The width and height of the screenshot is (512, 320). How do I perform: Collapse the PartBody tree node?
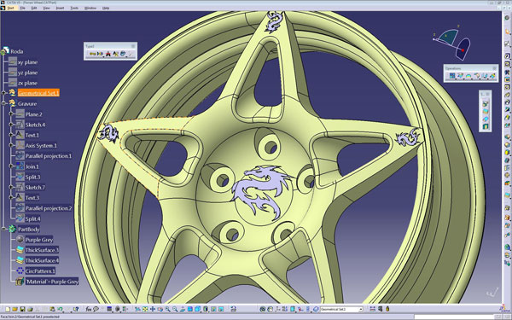coord(4,230)
